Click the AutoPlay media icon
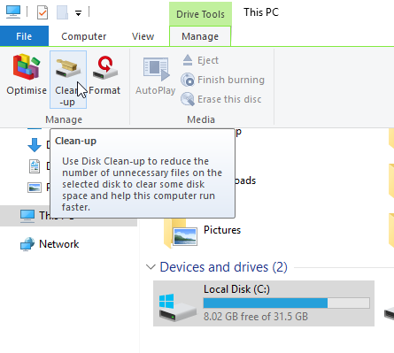 click(156, 69)
